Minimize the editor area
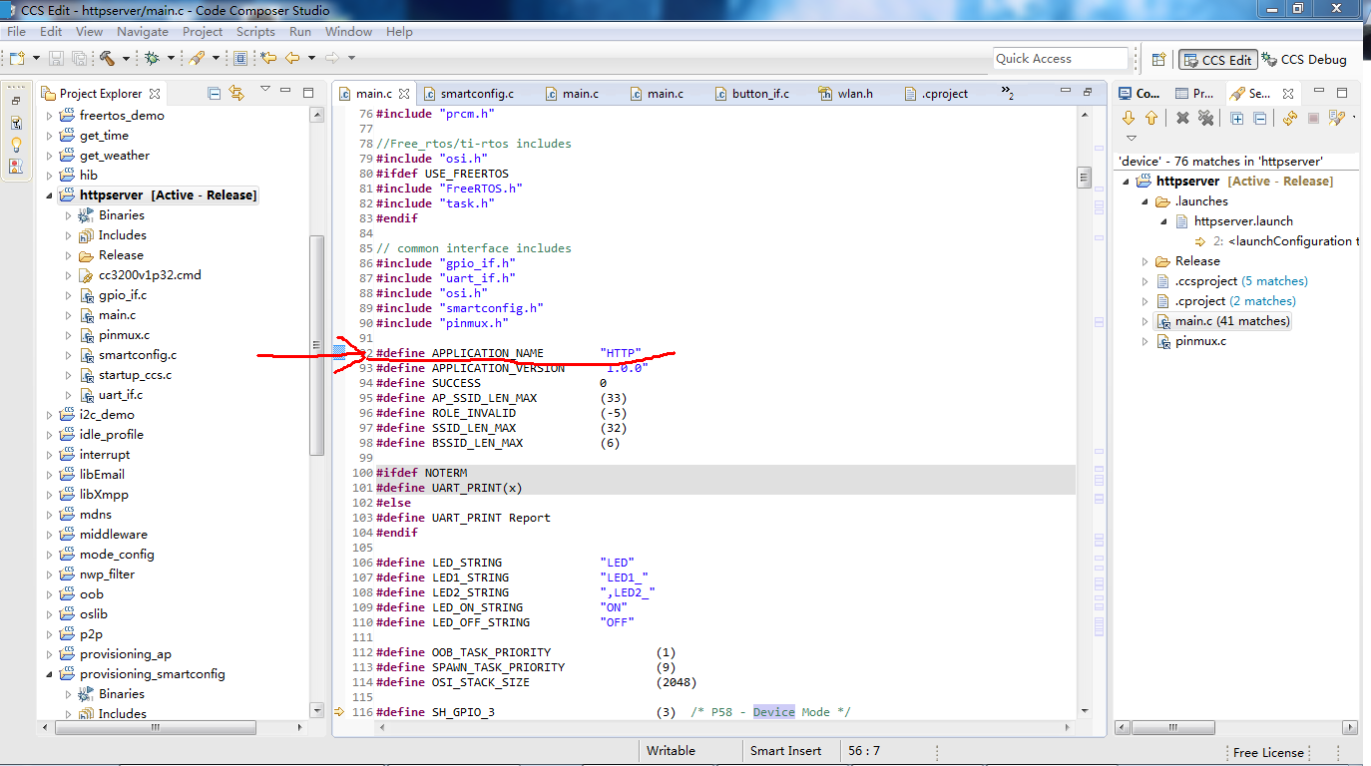This screenshot has width=1371, height=766. (1068, 92)
